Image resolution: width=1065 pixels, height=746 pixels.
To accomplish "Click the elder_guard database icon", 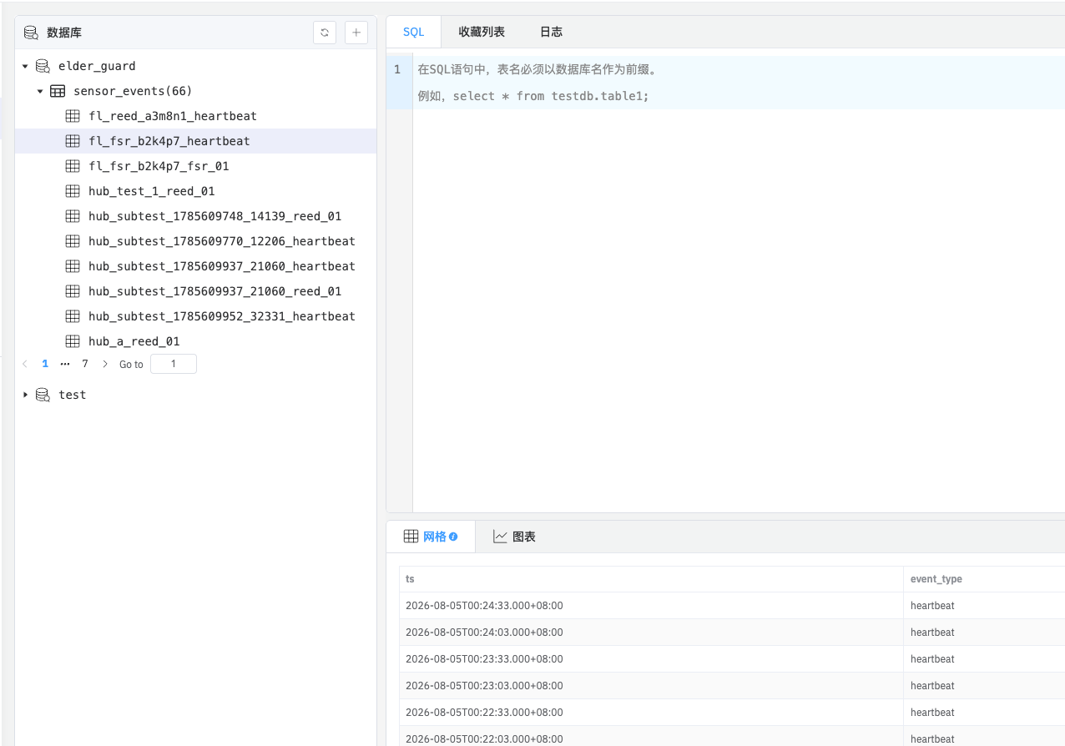I will (x=43, y=66).
